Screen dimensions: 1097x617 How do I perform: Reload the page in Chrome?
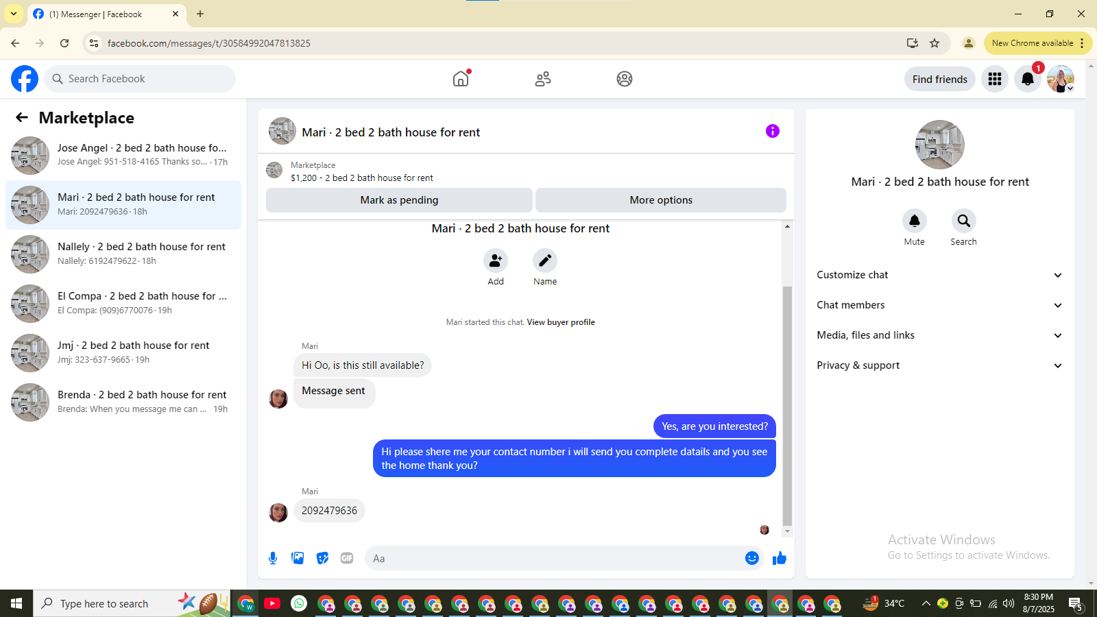(64, 43)
